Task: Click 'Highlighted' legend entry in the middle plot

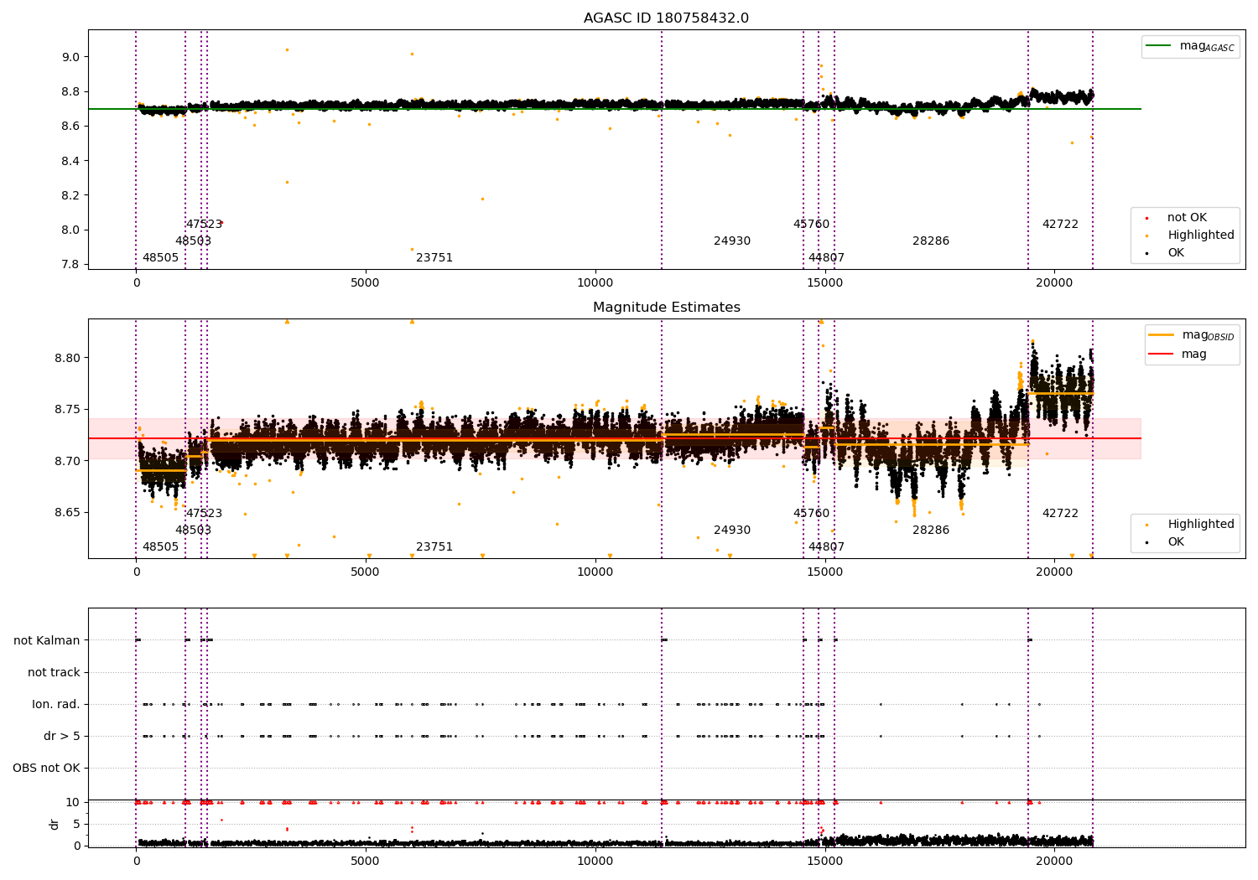Action: pos(1192,525)
